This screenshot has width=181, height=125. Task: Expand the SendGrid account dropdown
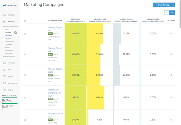(18, 5)
